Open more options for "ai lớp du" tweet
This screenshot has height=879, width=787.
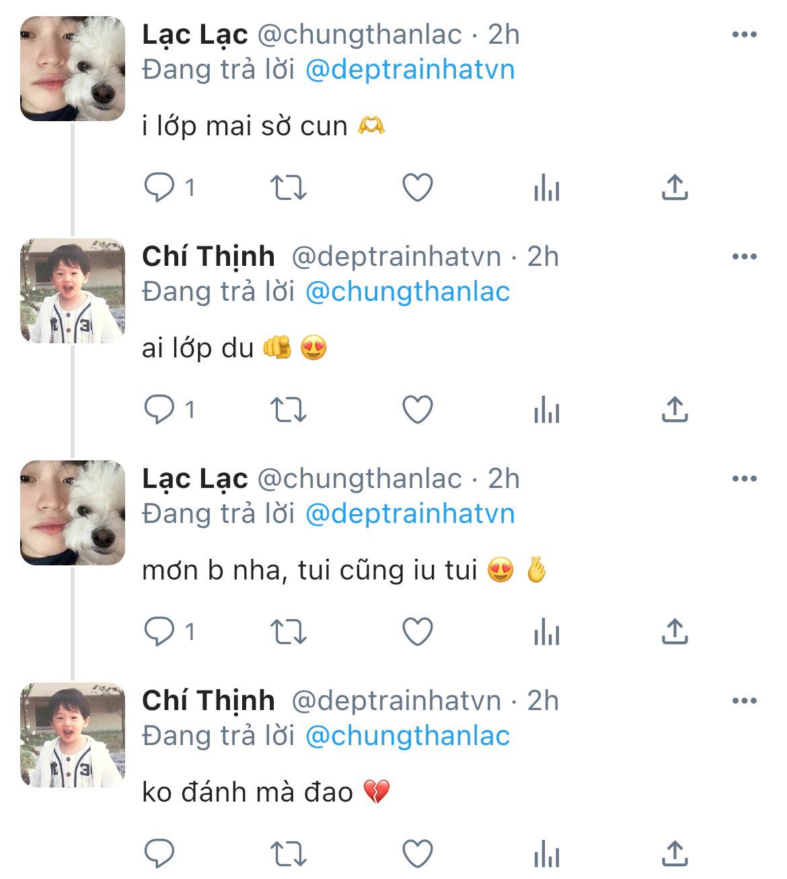point(744,257)
